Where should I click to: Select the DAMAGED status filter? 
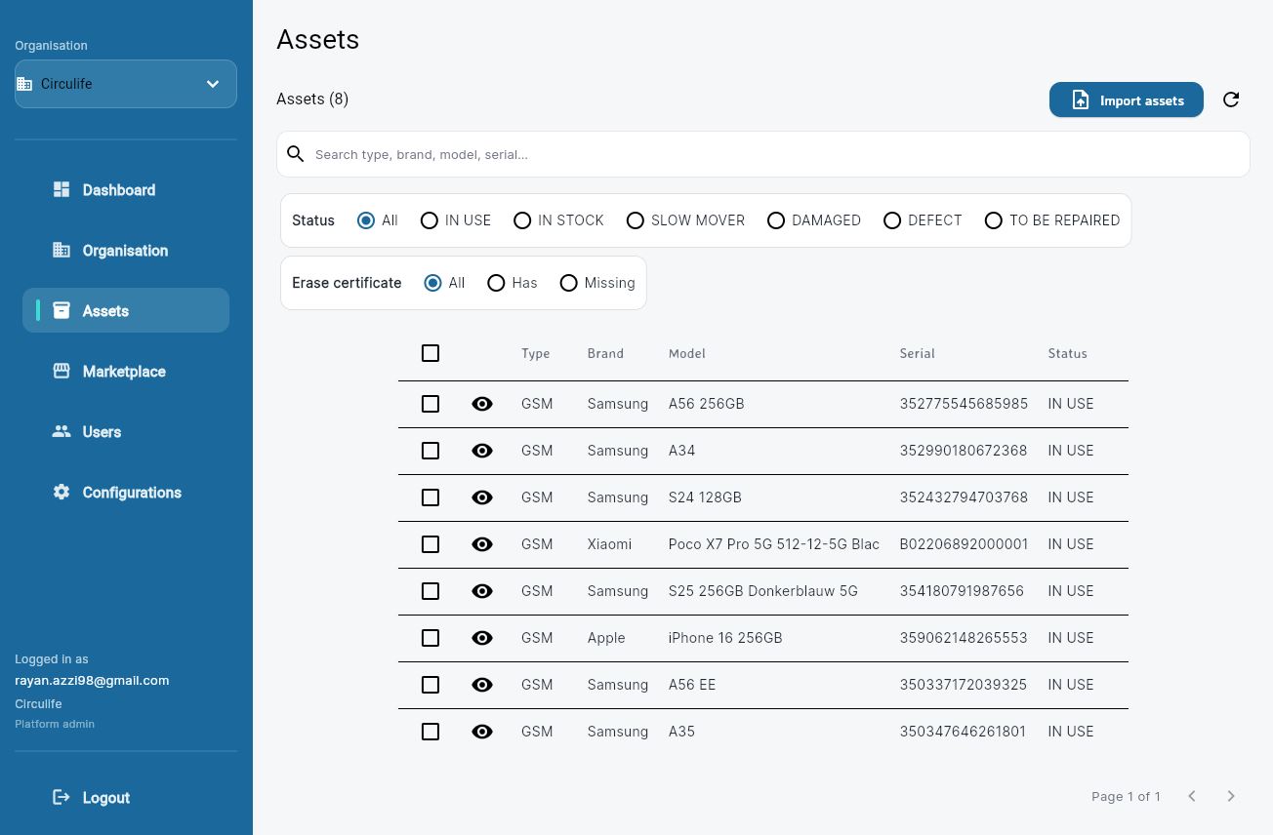(776, 220)
